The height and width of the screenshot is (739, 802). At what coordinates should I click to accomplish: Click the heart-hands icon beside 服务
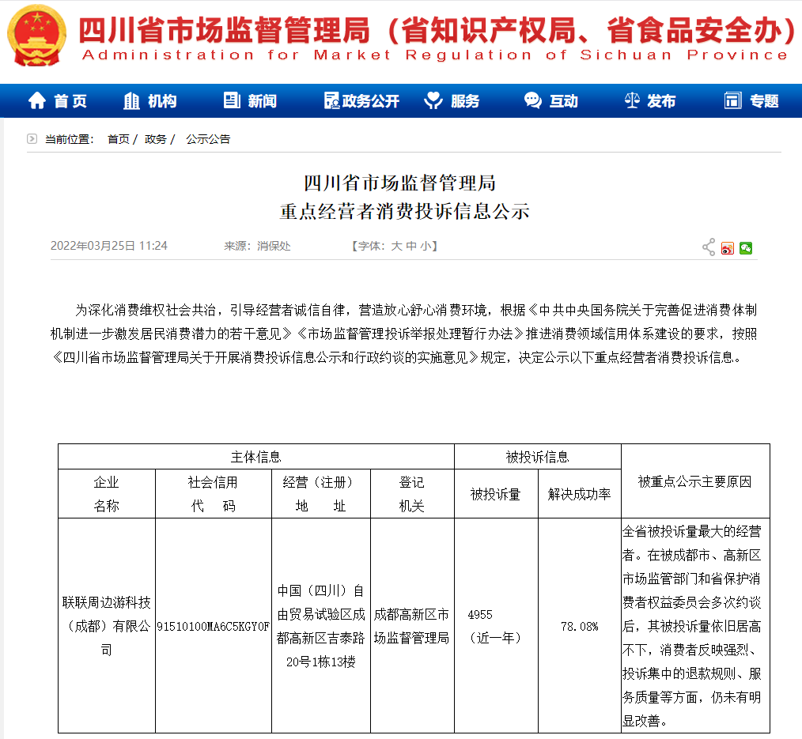click(433, 101)
